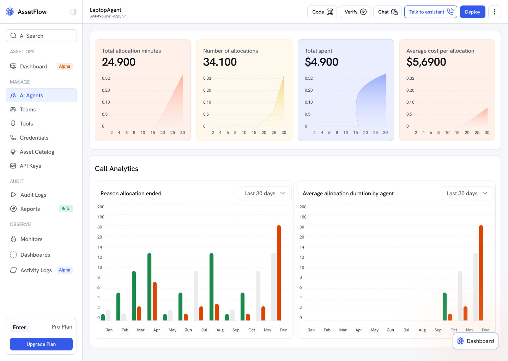Viewport: 508px width, 361px height.
Task: Click the Teams people icon
Action: coord(13,109)
